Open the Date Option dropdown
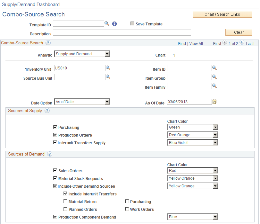The height and width of the screenshot is (224, 260). click(107, 102)
